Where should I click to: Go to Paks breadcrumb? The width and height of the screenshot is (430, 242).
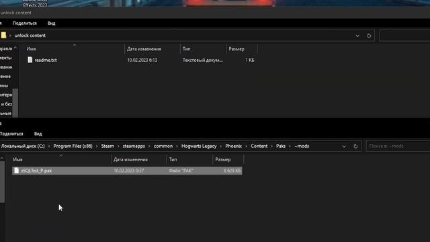coord(281,147)
